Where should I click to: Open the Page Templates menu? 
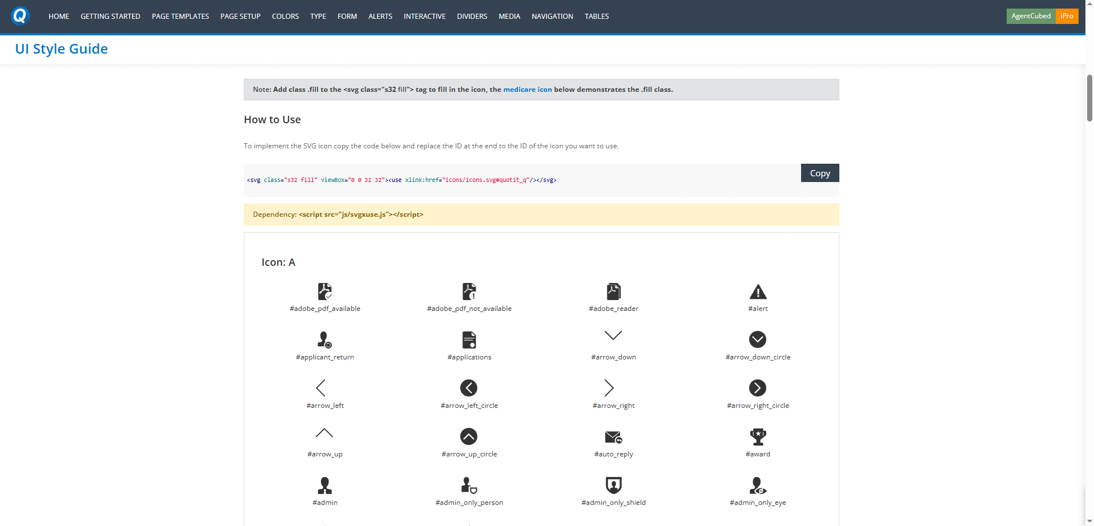coord(180,16)
